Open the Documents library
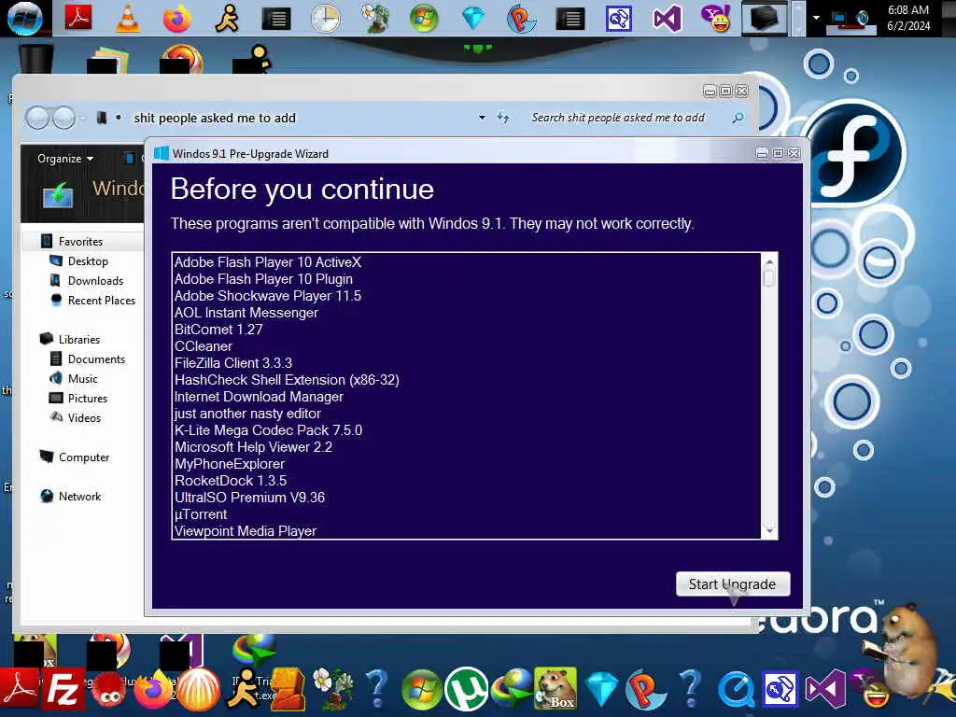 [x=96, y=359]
